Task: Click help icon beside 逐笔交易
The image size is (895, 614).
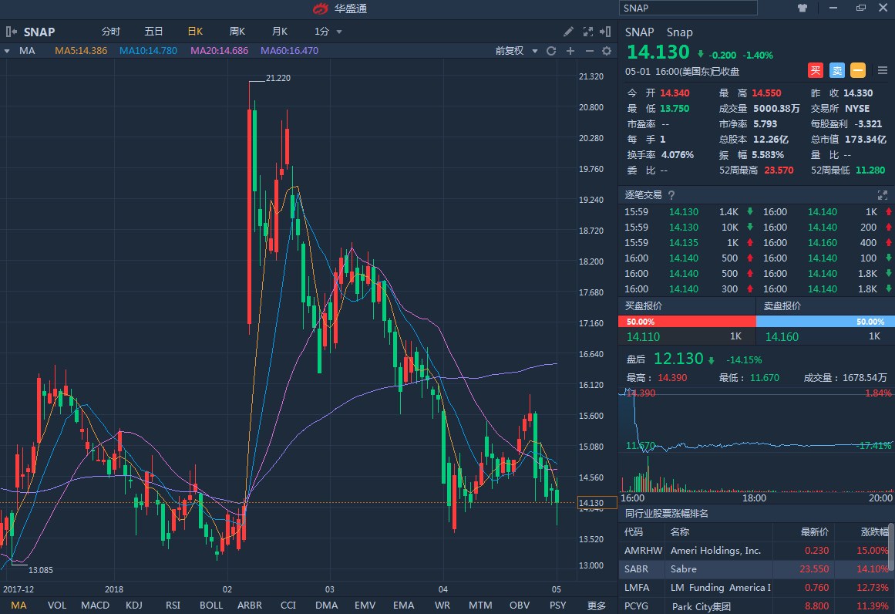Action: 671,195
